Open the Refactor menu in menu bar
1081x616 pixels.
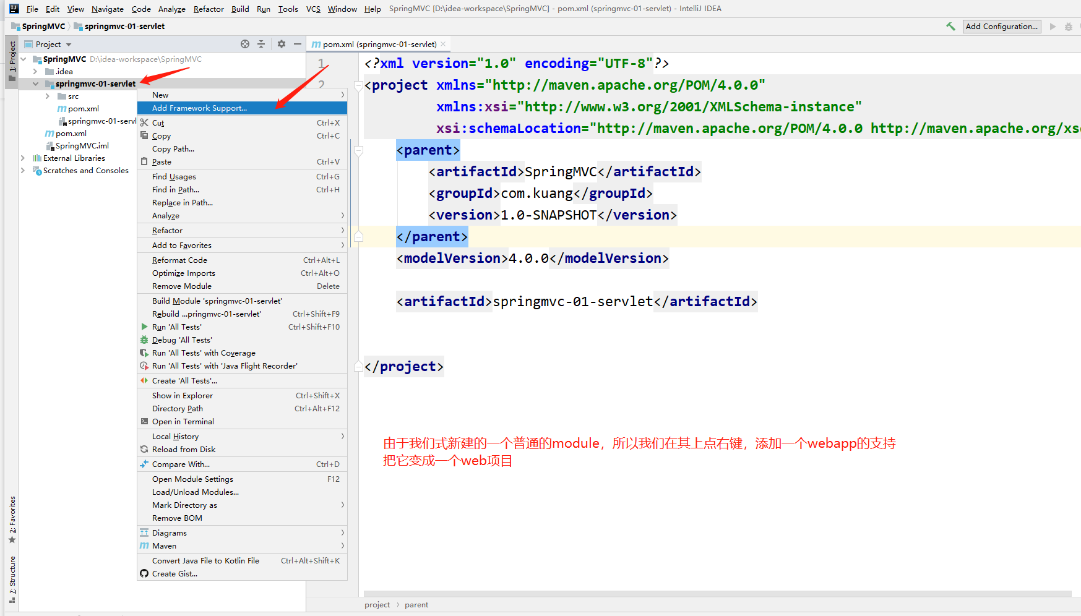pos(209,9)
